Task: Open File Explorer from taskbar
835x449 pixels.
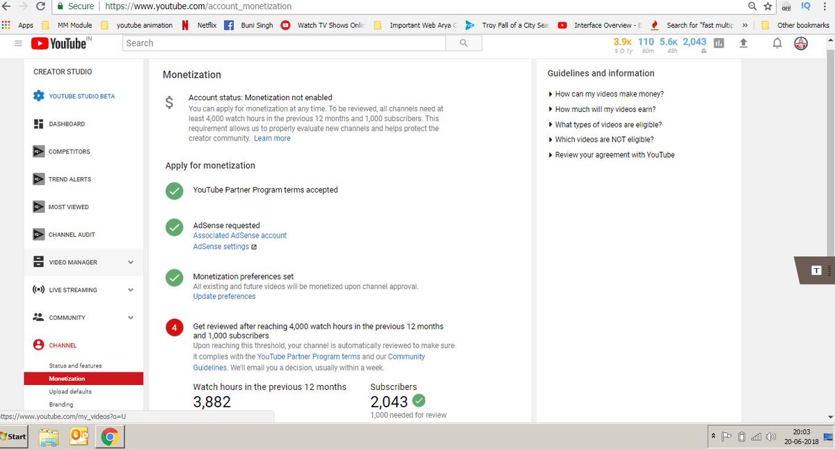Action: point(49,437)
